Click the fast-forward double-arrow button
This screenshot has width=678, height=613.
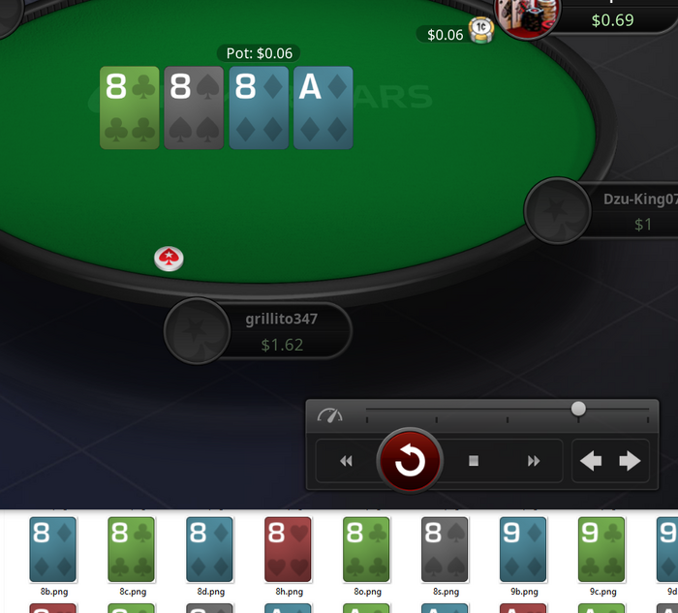pyautogui.click(x=534, y=461)
